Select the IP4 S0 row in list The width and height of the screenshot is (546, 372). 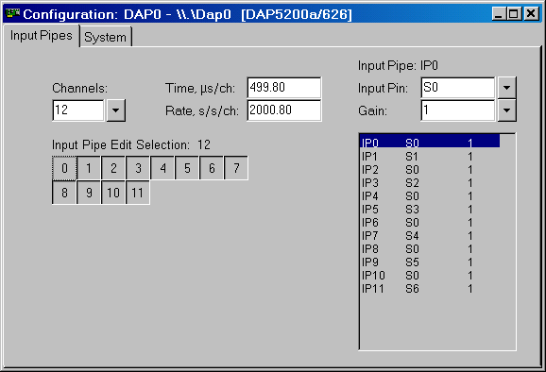click(430, 196)
